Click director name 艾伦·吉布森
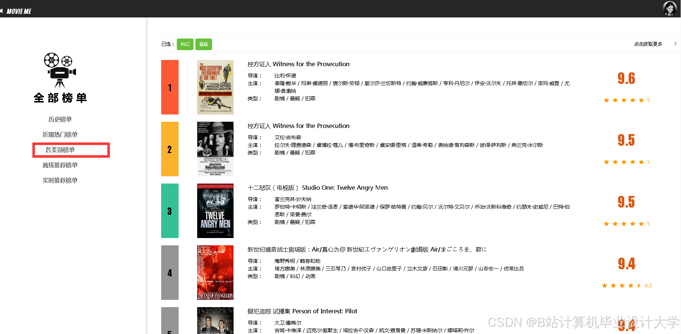Viewport: 681px width, 334px height. pyautogui.click(x=288, y=137)
